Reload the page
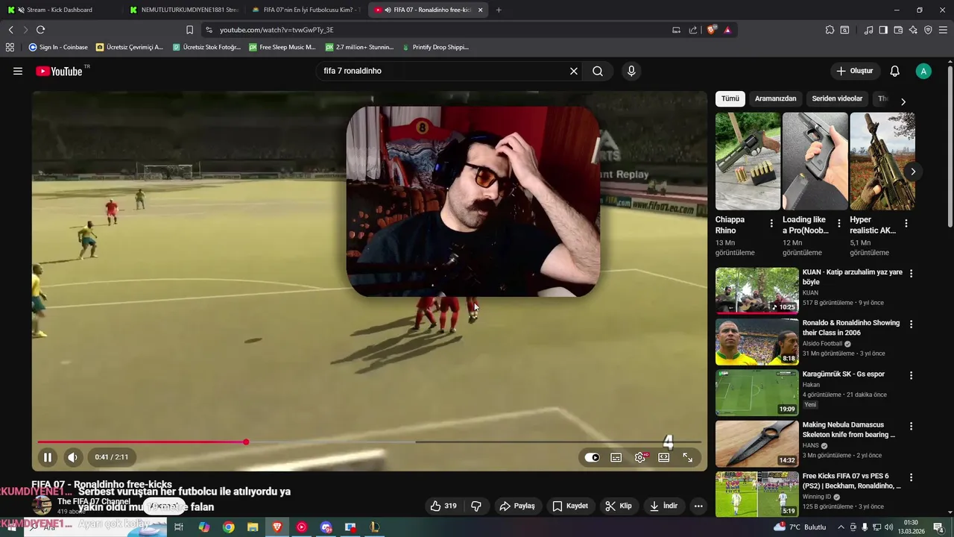 click(x=40, y=30)
